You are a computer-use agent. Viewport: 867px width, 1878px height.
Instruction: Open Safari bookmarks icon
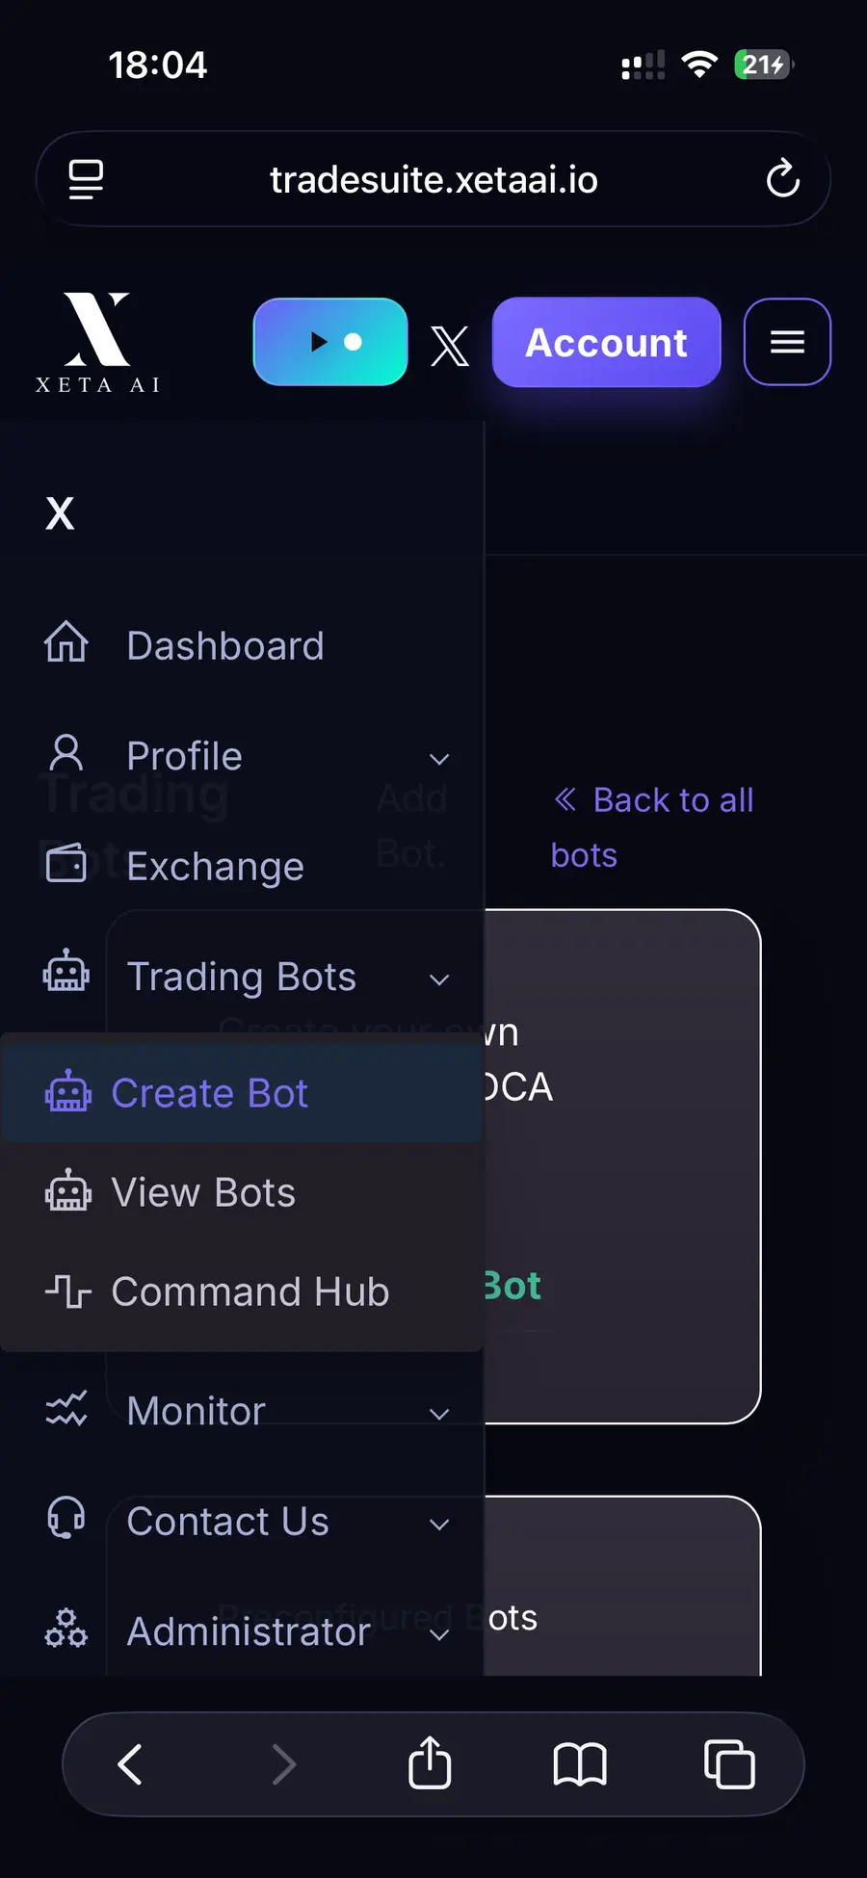point(580,1764)
